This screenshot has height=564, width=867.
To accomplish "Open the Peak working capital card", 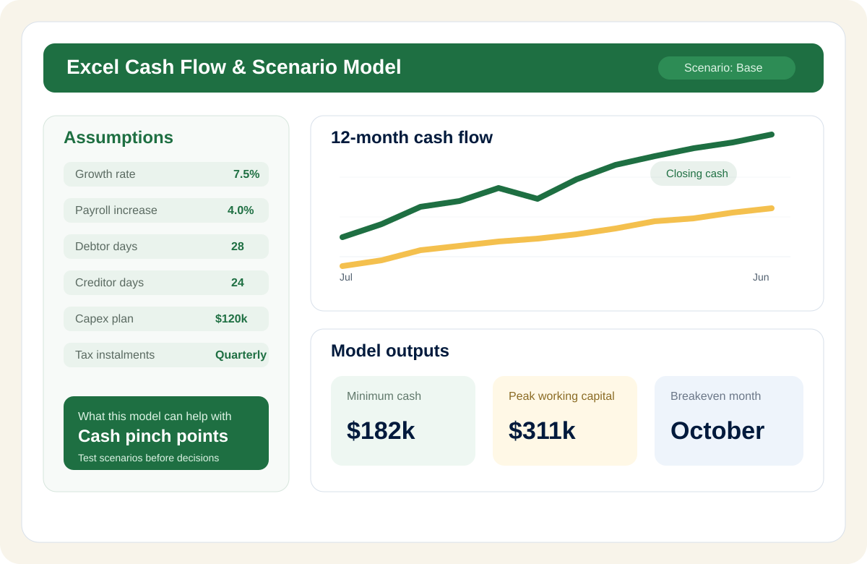I will 565,421.
